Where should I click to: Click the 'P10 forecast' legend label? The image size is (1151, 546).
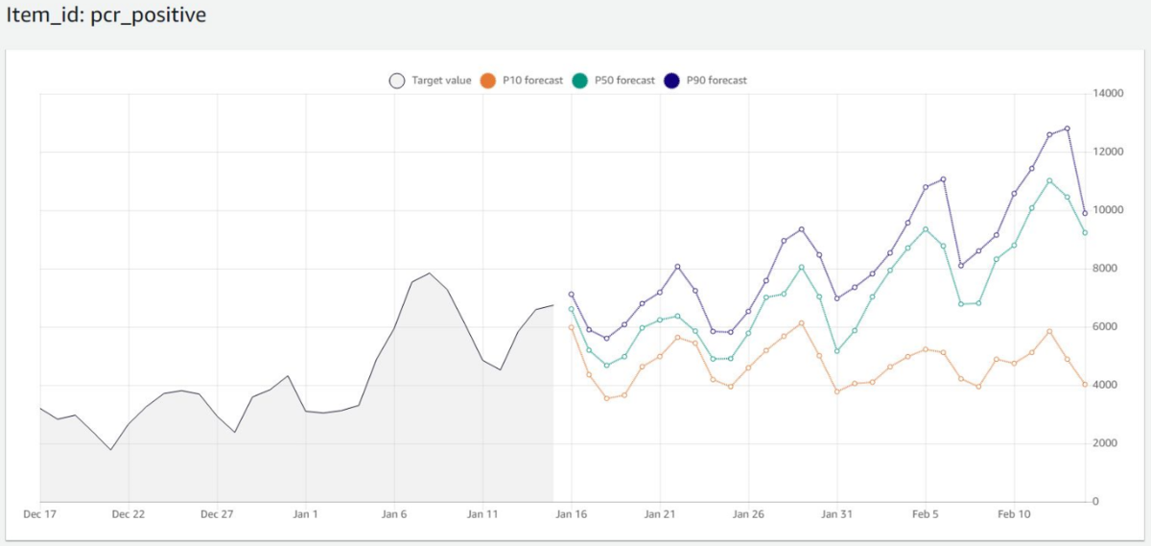click(532, 81)
